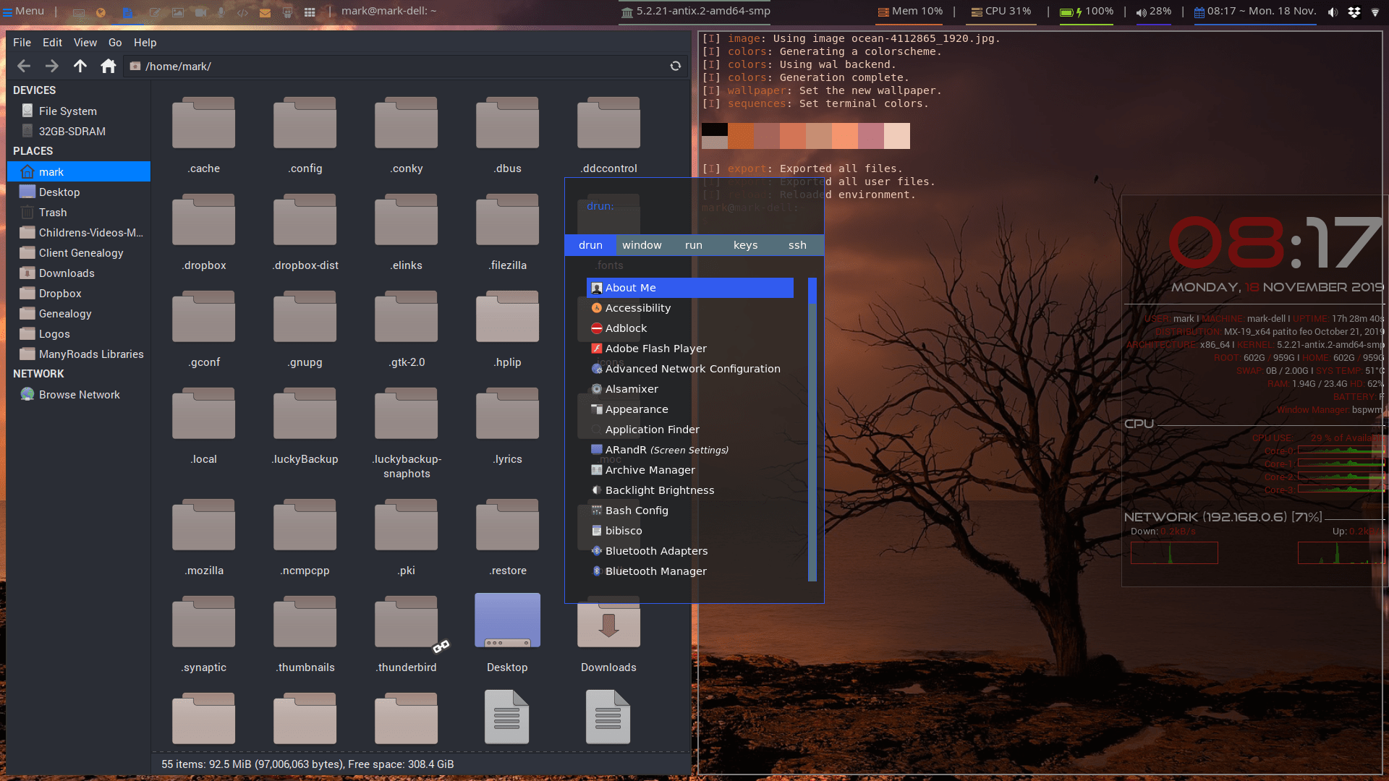
Task: Mute audio via the tray speaker icon
Action: [x=1331, y=12]
